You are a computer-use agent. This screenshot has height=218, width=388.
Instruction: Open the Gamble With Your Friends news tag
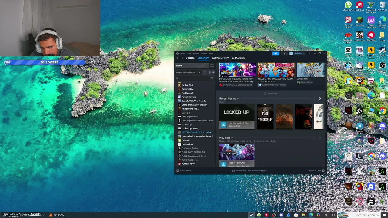click(x=272, y=85)
